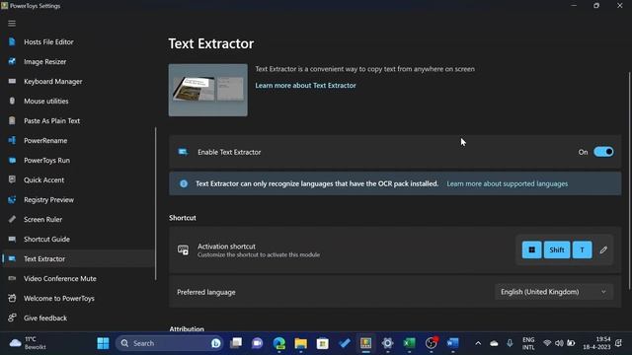Screen dimensions: 632x355
Task: Open Image Resizer settings
Action: tap(44, 61)
